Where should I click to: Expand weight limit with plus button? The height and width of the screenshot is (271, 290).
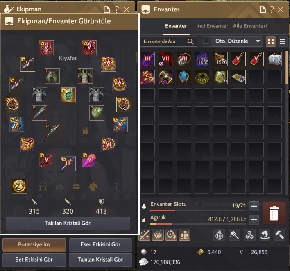pyautogui.click(x=254, y=219)
